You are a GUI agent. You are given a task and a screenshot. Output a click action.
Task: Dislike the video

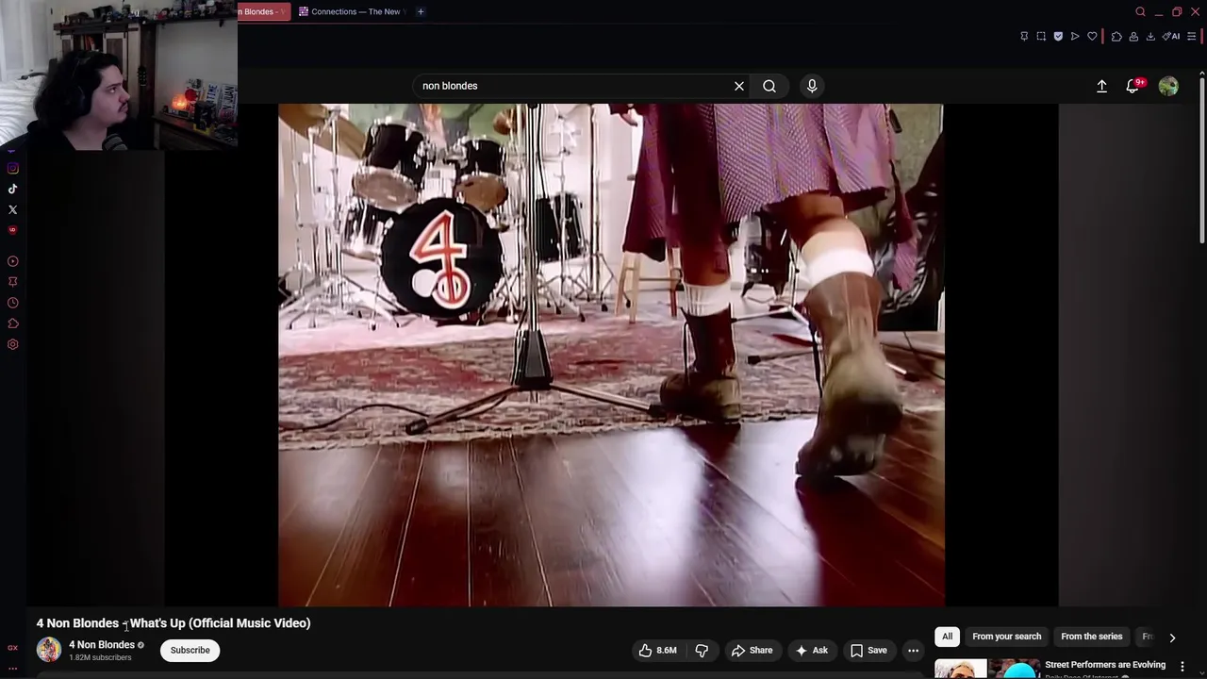coord(702,650)
